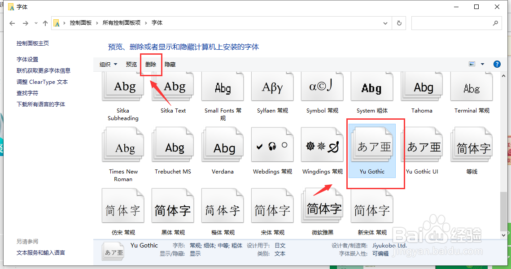Select the 等线 font icon

click(x=472, y=145)
